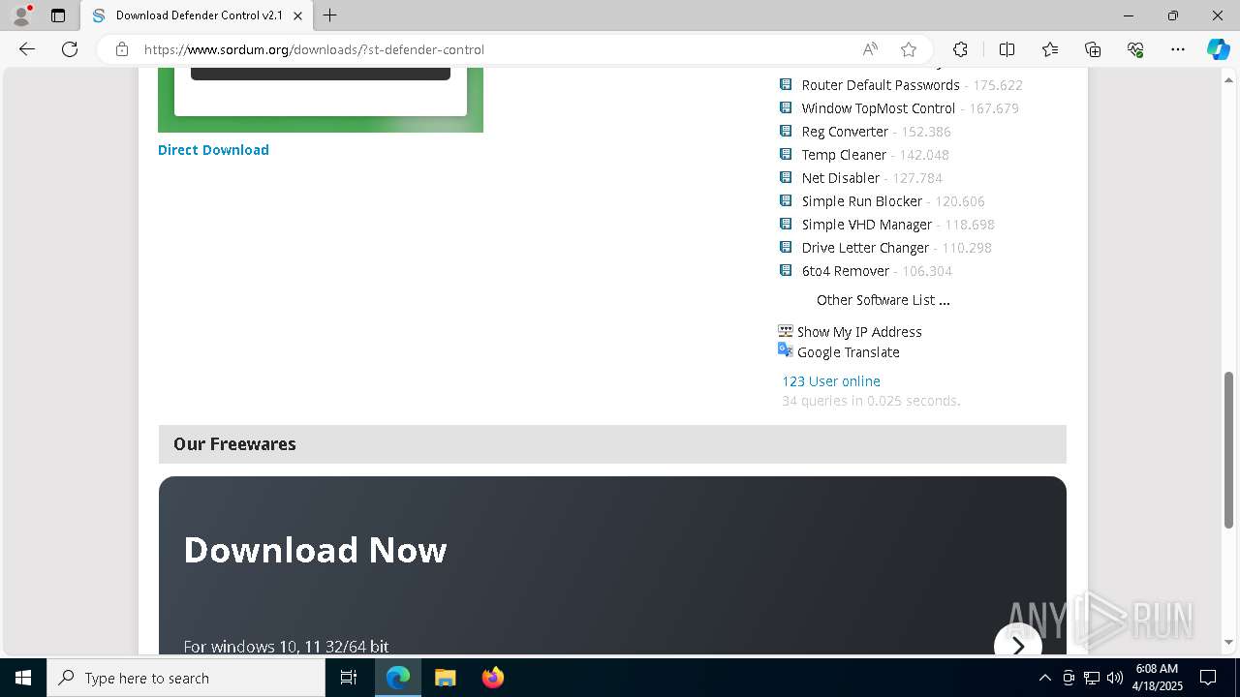
Task: Open Read aloud icon in address bar
Action: click(870, 49)
